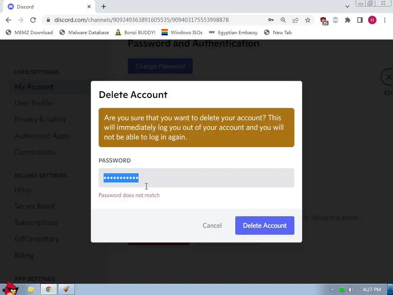Open the Chrome profile avatar H
Viewport: 393px width, 295px height.
coord(372,20)
